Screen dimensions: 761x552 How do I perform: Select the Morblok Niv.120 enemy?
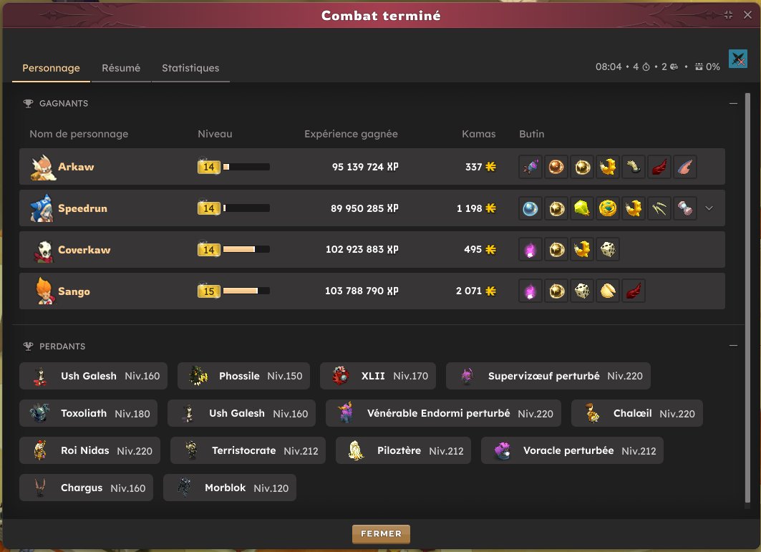coord(230,488)
